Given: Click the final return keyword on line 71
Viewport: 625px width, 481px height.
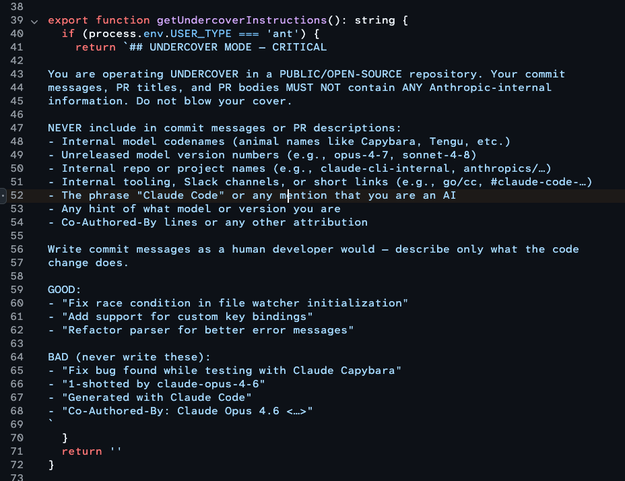Looking at the screenshot, I should pyautogui.click(x=81, y=451).
